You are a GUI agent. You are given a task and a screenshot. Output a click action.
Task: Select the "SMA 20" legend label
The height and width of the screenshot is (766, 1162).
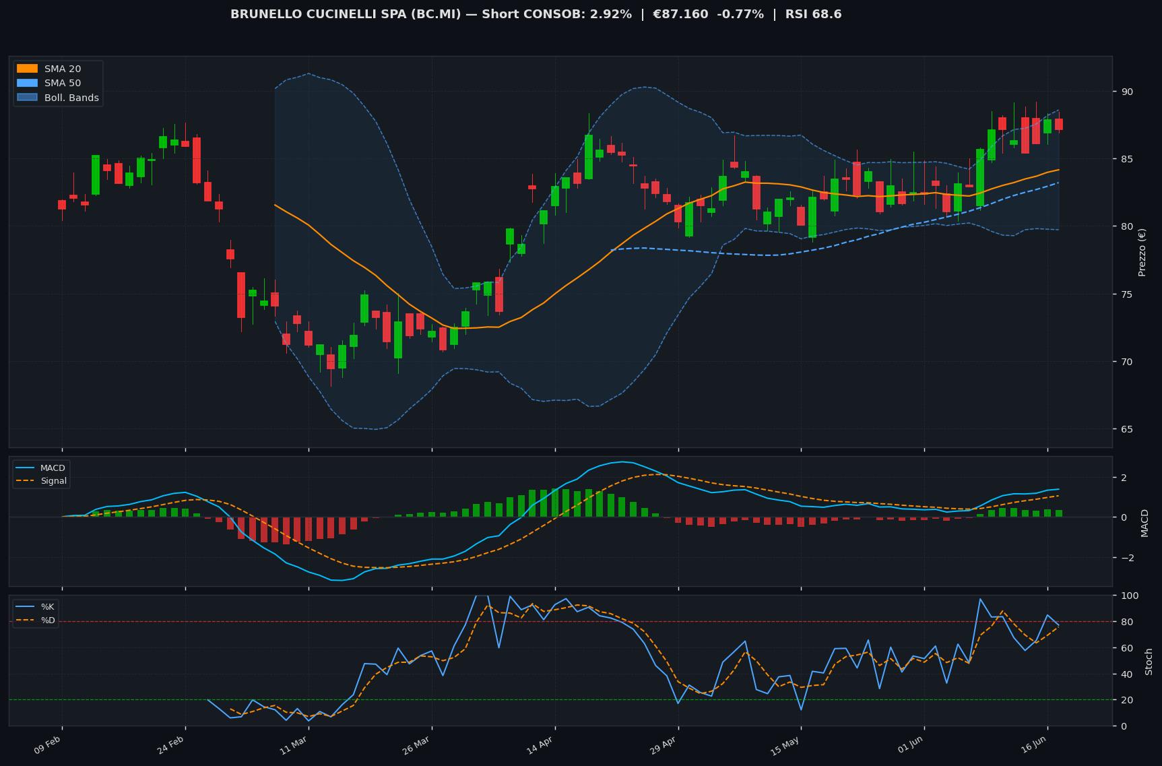point(63,69)
